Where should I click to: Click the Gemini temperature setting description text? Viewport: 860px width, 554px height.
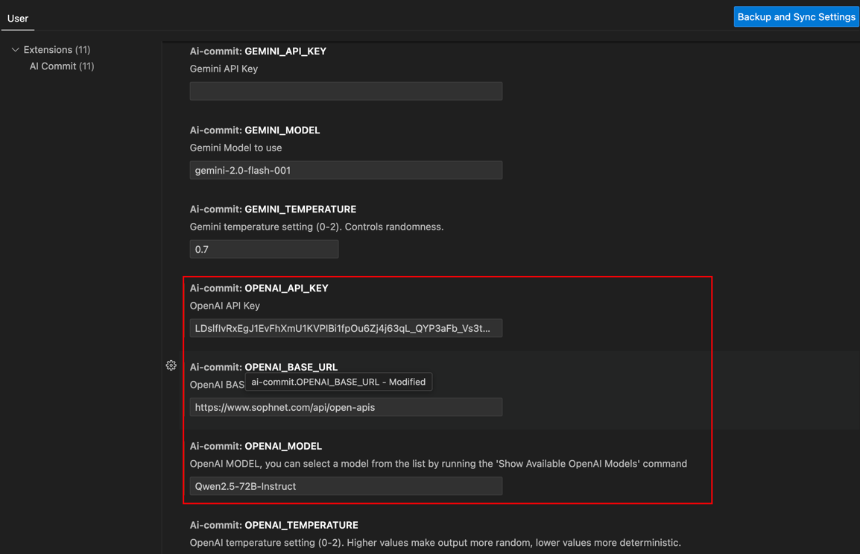[317, 227]
